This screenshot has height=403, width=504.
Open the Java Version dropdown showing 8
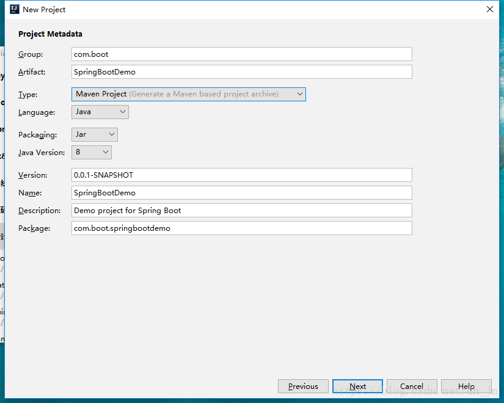92,152
